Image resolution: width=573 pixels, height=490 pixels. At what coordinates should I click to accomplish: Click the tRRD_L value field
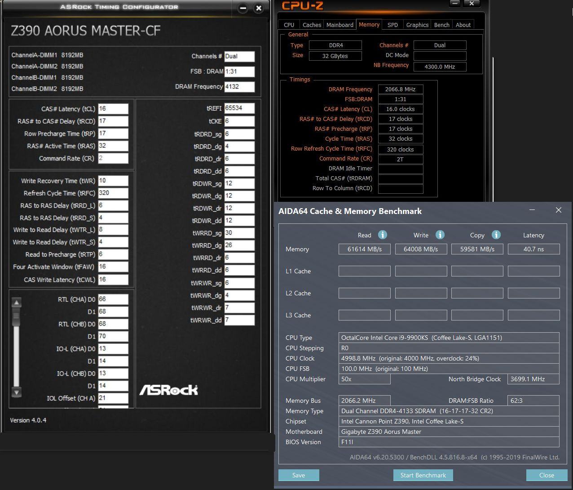[x=113, y=205]
